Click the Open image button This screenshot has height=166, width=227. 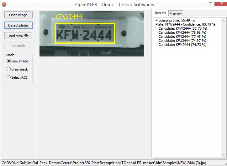[18, 15]
